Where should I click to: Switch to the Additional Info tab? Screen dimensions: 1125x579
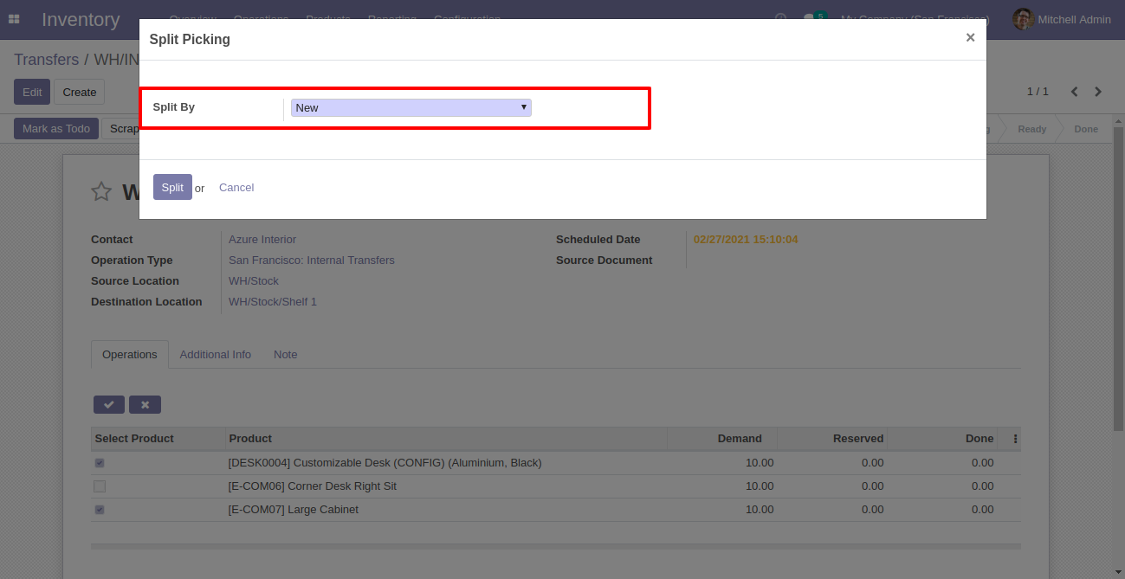tap(216, 354)
